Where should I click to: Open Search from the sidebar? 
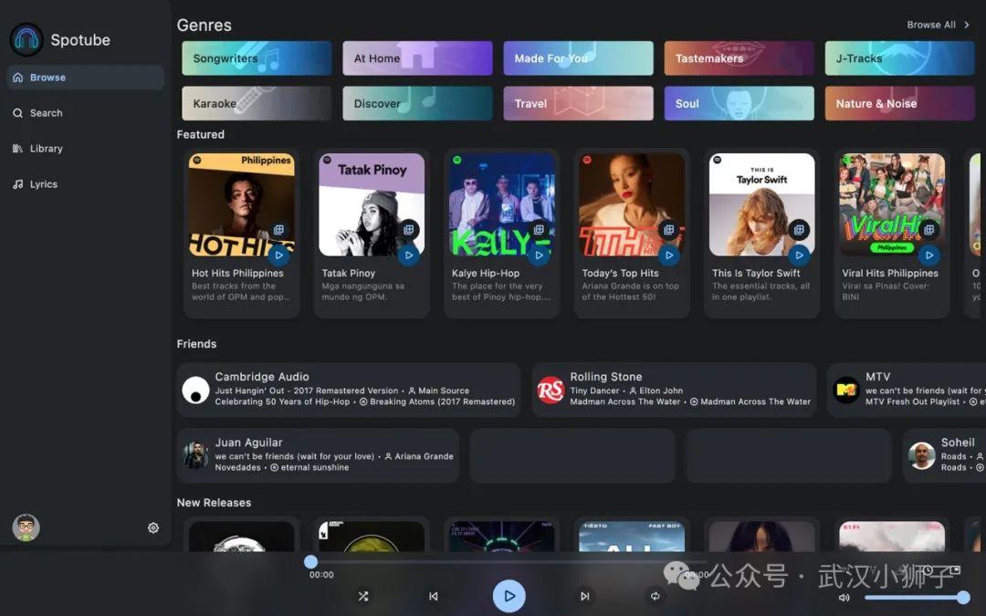pos(46,112)
